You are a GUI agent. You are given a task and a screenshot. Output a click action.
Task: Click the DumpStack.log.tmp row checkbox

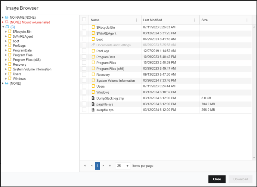(x=84, y=98)
